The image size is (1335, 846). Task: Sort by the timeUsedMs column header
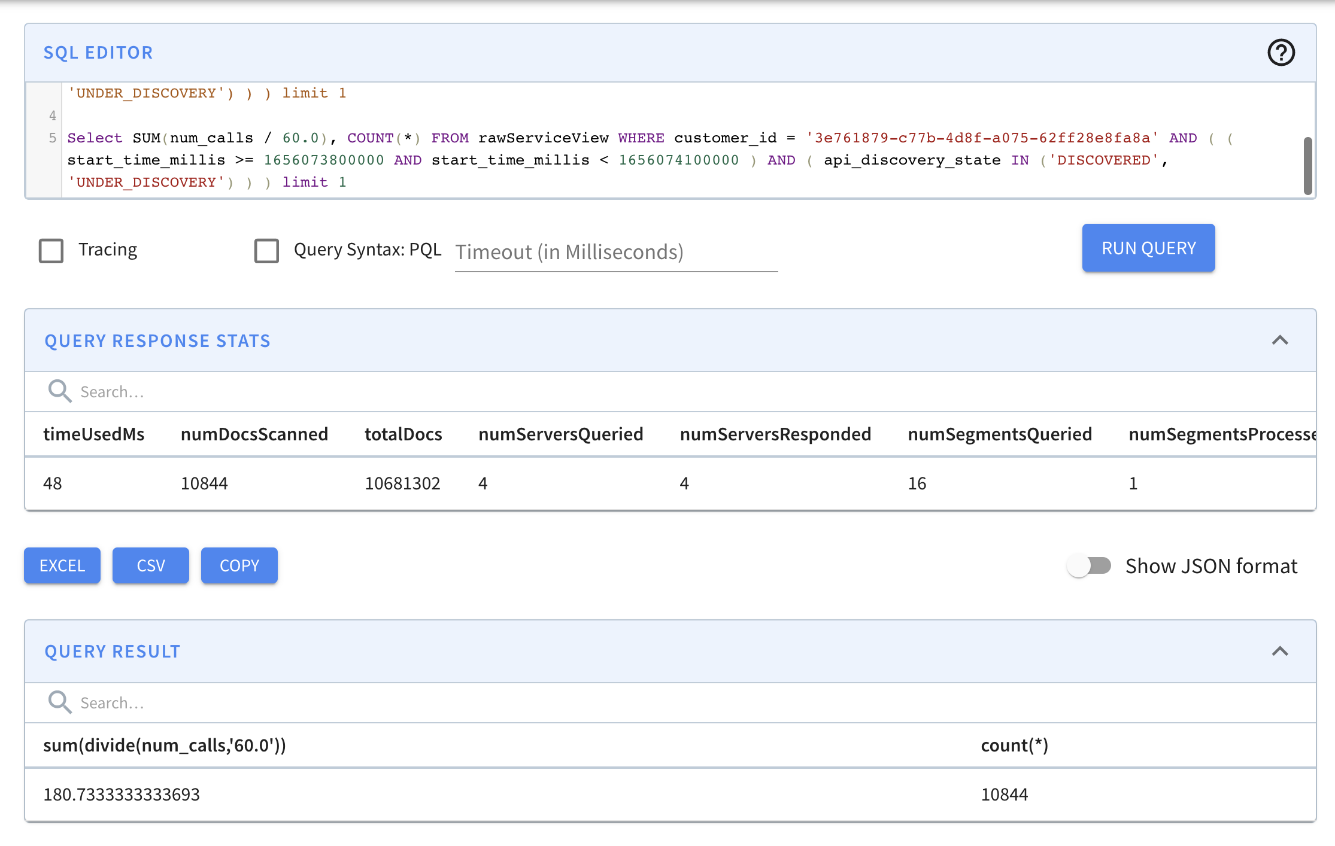point(94,434)
